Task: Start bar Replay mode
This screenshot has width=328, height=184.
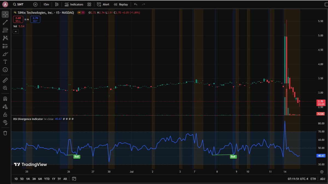Action: (121, 5)
